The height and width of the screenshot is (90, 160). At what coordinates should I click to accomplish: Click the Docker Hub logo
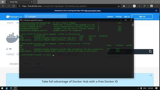click(x=14, y=16)
